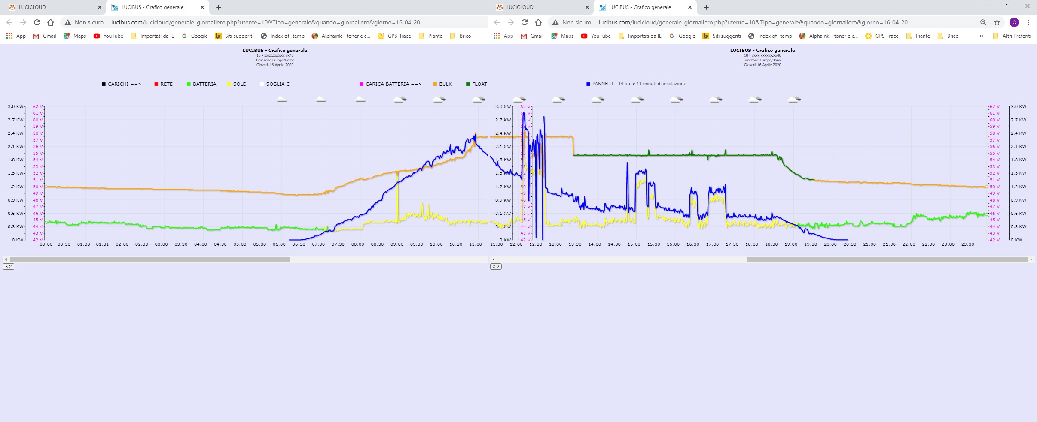Click the Maps bookmark in the right window
This screenshot has height=422, width=1037.
562,36
